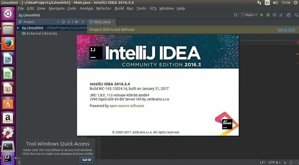This screenshot has width=299, height=165.
Task: Click the IJ logo in About dialog
Action: click(96, 53)
